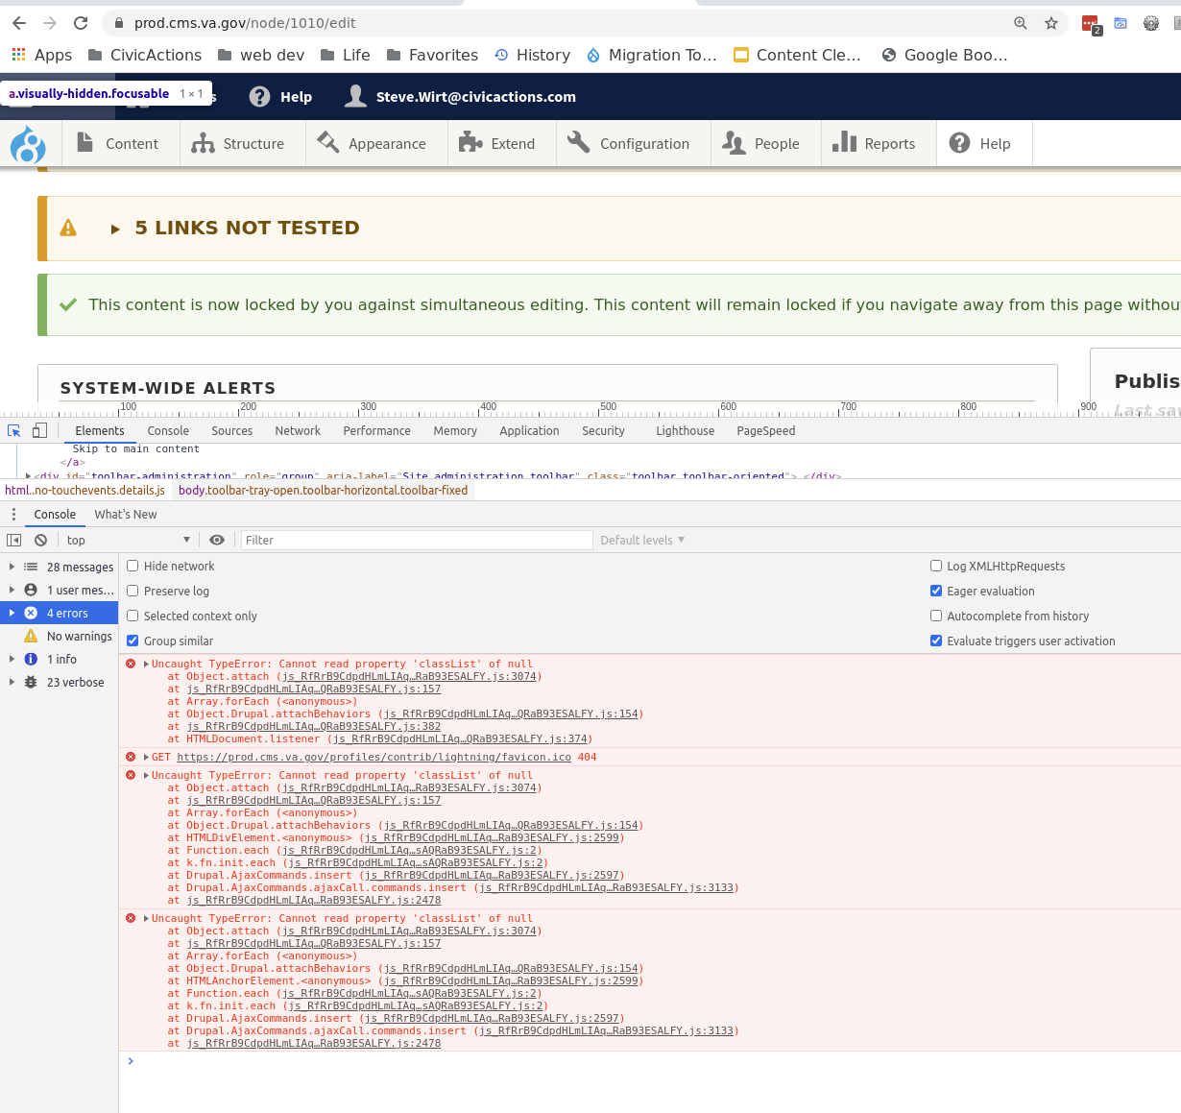Open History bookmark

[x=533, y=55]
